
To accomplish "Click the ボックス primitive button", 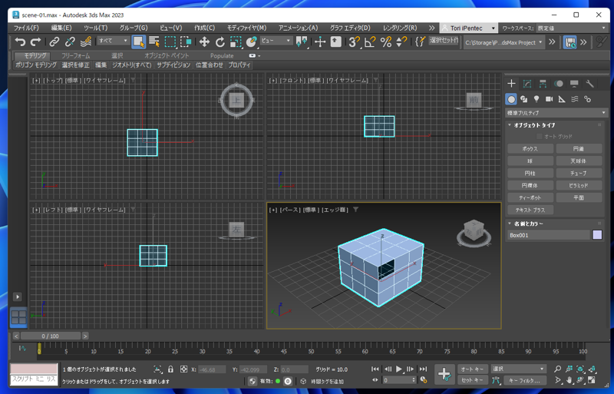I will click(x=530, y=149).
